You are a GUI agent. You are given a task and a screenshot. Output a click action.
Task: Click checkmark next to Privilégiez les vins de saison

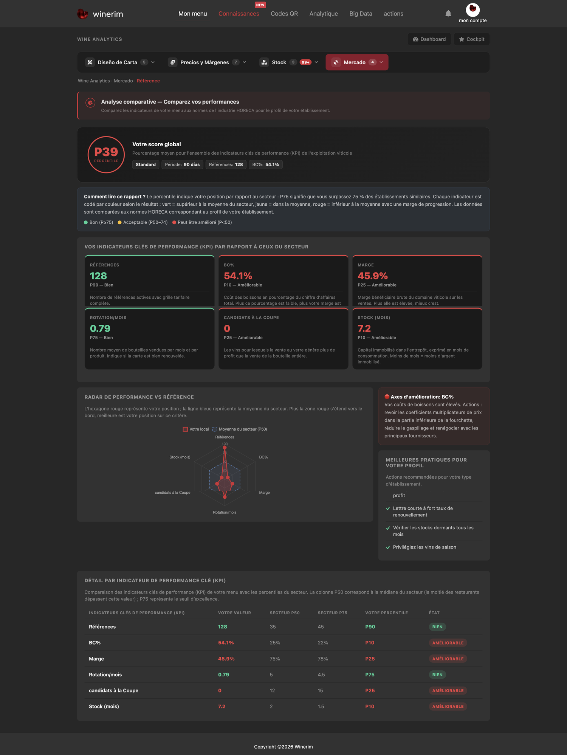(388, 547)
